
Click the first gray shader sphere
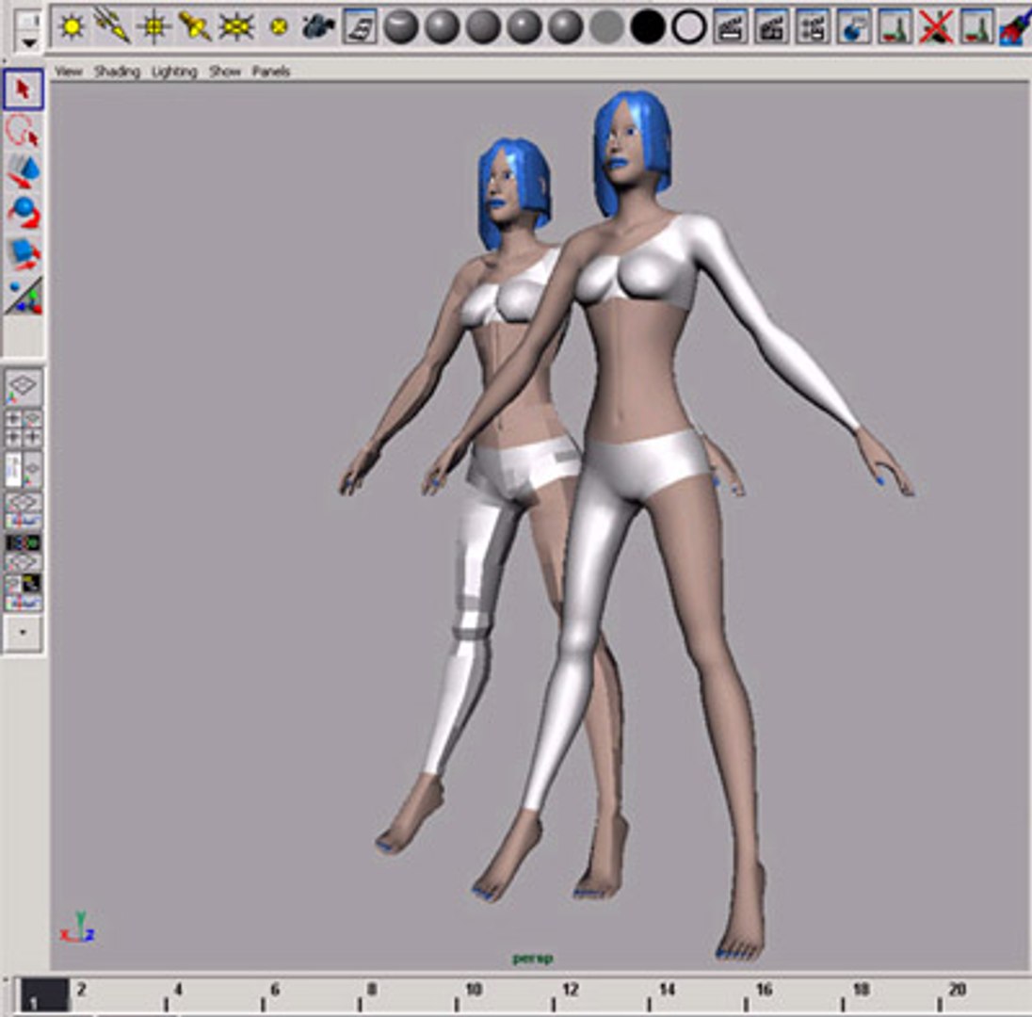coord(401,27)
